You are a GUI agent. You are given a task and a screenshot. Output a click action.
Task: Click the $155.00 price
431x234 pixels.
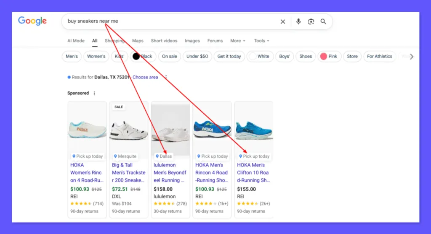(x=246, y=189)
